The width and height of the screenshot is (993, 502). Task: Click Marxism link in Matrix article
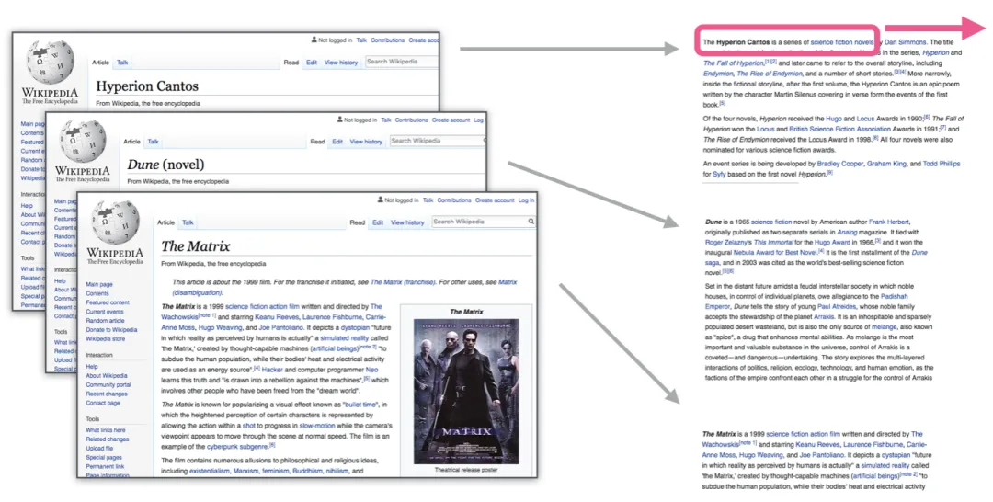(245, 471)
